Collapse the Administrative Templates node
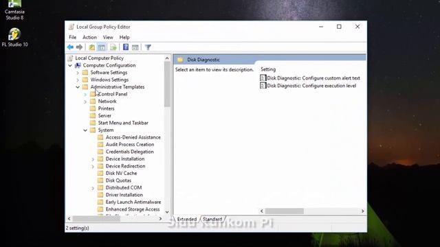 tap(78, 87)
